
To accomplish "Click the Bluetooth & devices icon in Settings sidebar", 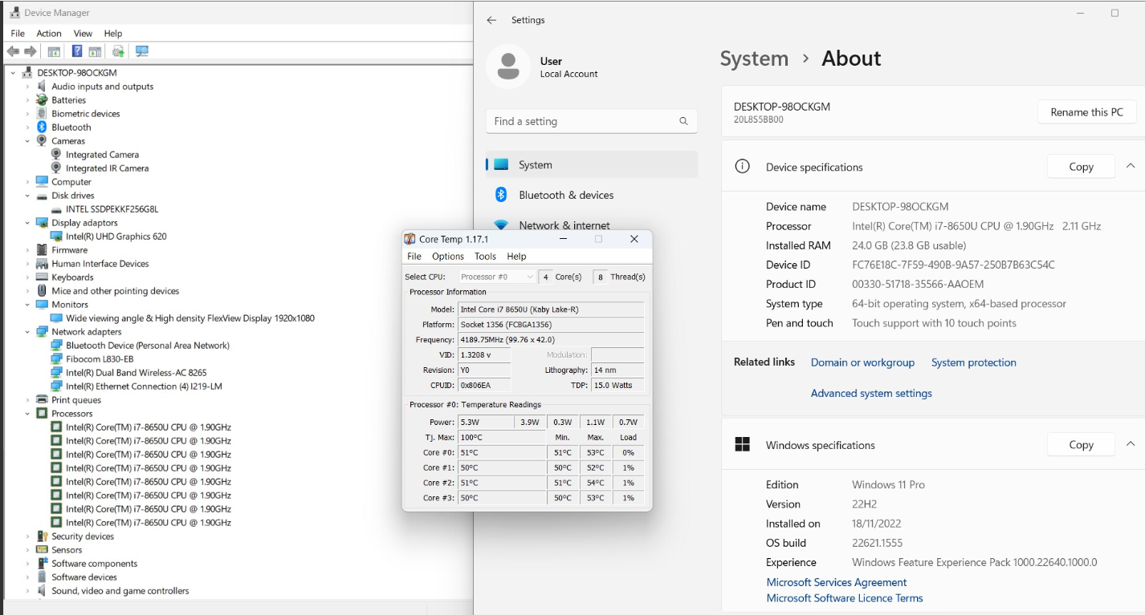I will pos(501,195).
